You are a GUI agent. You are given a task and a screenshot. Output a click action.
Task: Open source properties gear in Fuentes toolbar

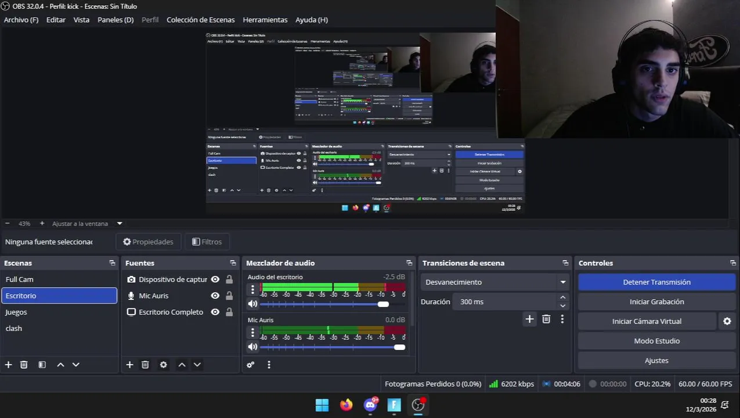pyautogui.click(x=163, y=365)
